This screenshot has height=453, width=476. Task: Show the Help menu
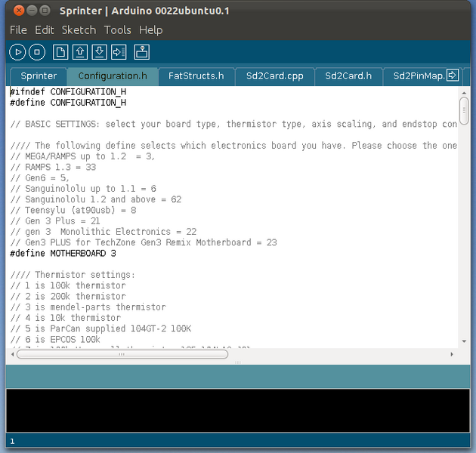point(150,30)
